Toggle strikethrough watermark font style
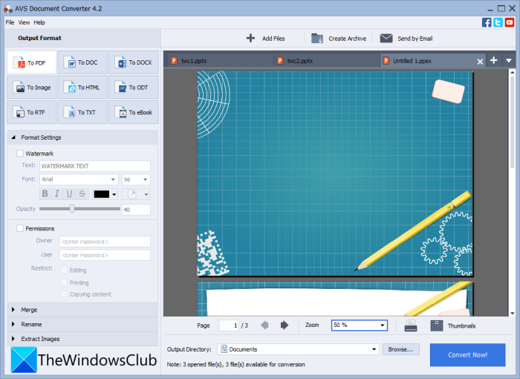Screen dimensions: 520x379 pyautogui.click(x=82, y=193)
